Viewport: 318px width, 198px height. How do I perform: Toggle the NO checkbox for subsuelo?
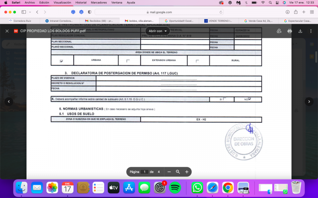click(250, 99)
